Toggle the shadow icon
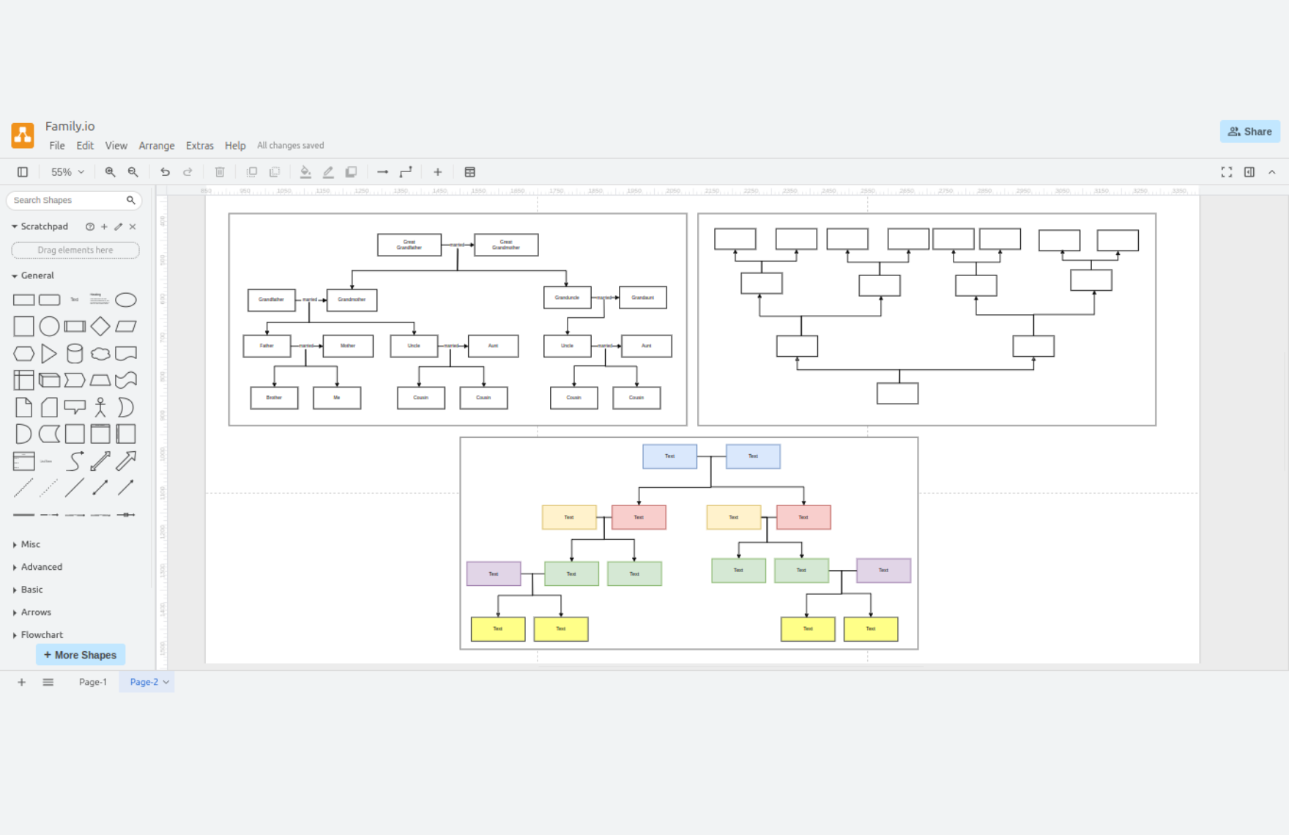Image resolution: width=1289 pixels, height=835 pixels. click(x=351, y=172)
